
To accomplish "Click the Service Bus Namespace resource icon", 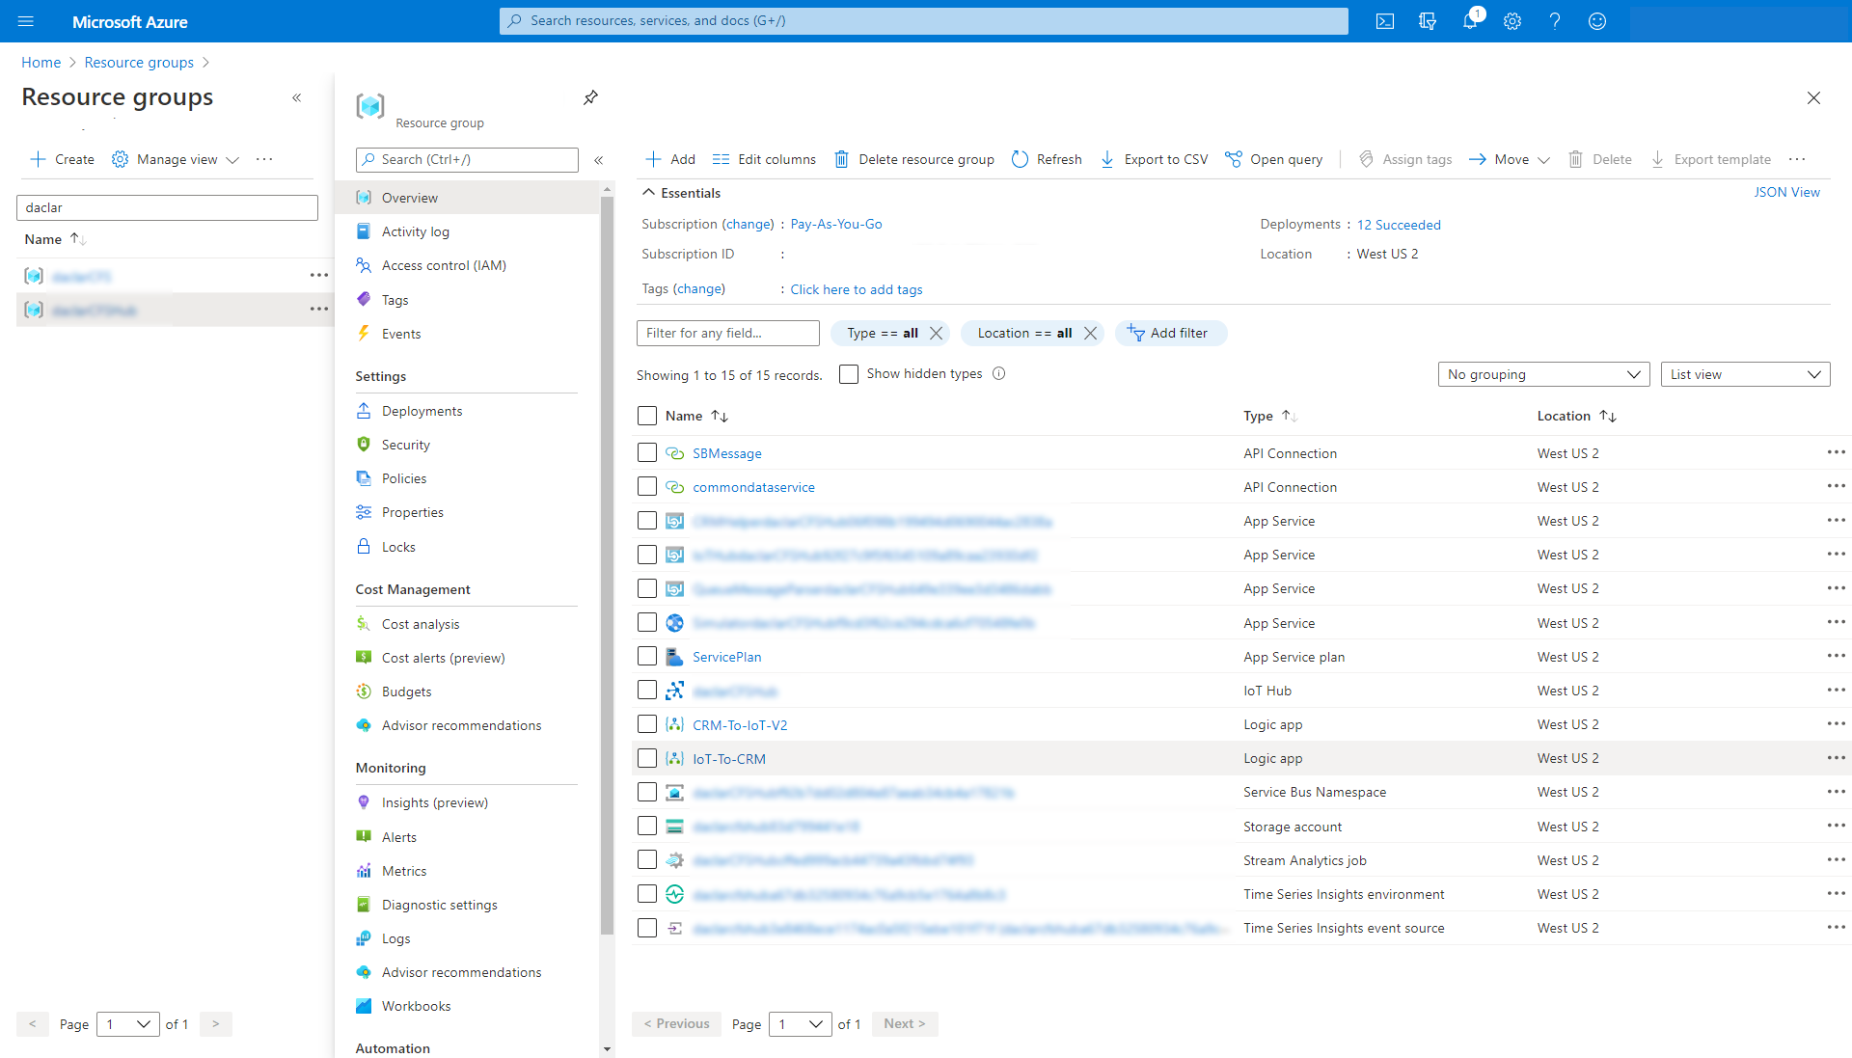I will (x=674, y=792).
